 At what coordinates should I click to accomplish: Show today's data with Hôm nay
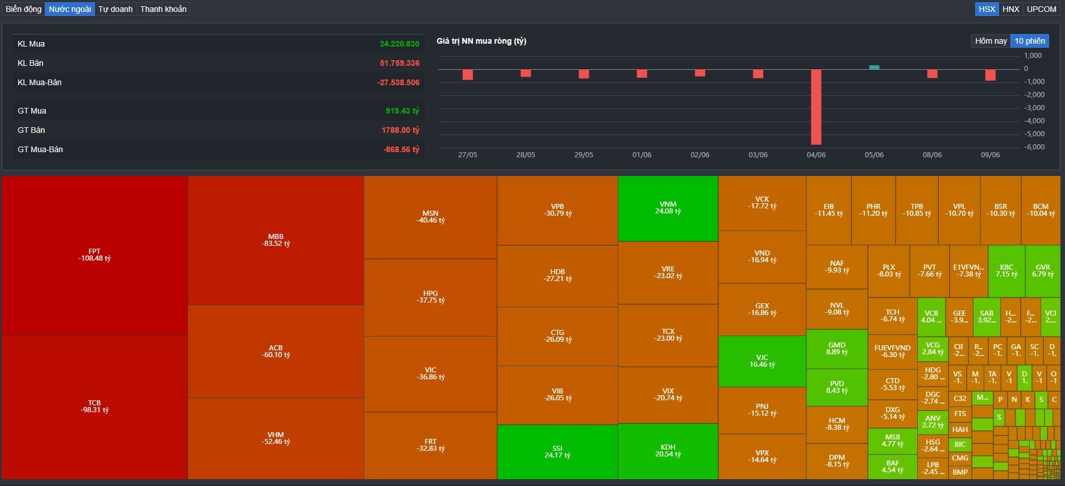(x=991, y=41)
